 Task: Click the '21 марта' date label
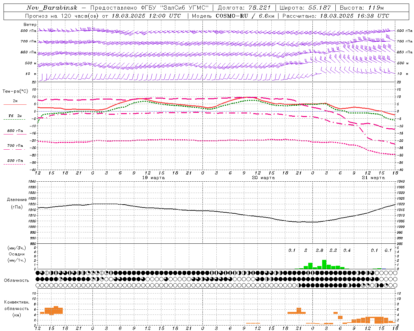[373, 178]
